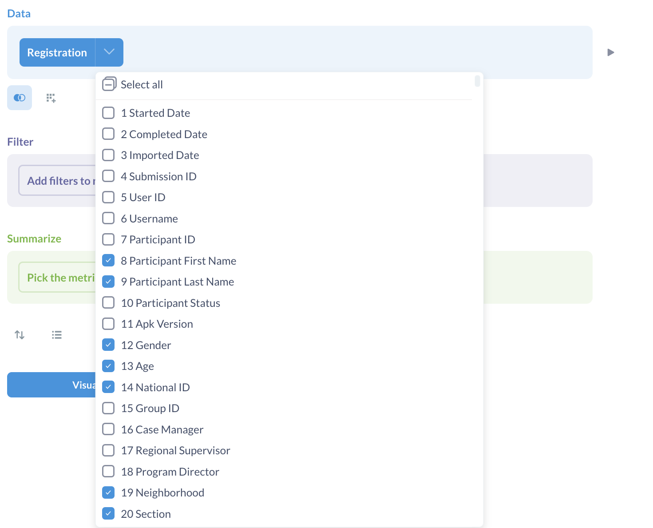This screenshot has width=653, height=528.
Task: Click the scrollbar of the column picker dropdown
Action: click(477, 81)
